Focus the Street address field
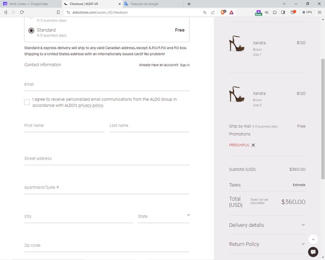 tap(107, 159)
